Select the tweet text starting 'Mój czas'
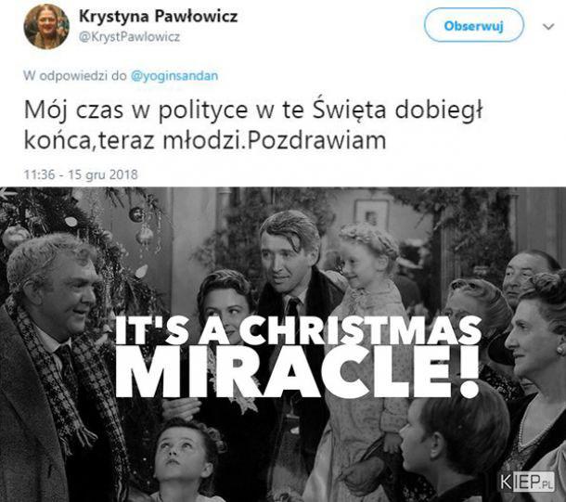This screenshot has width=566, height=502. tap(253, 125)
